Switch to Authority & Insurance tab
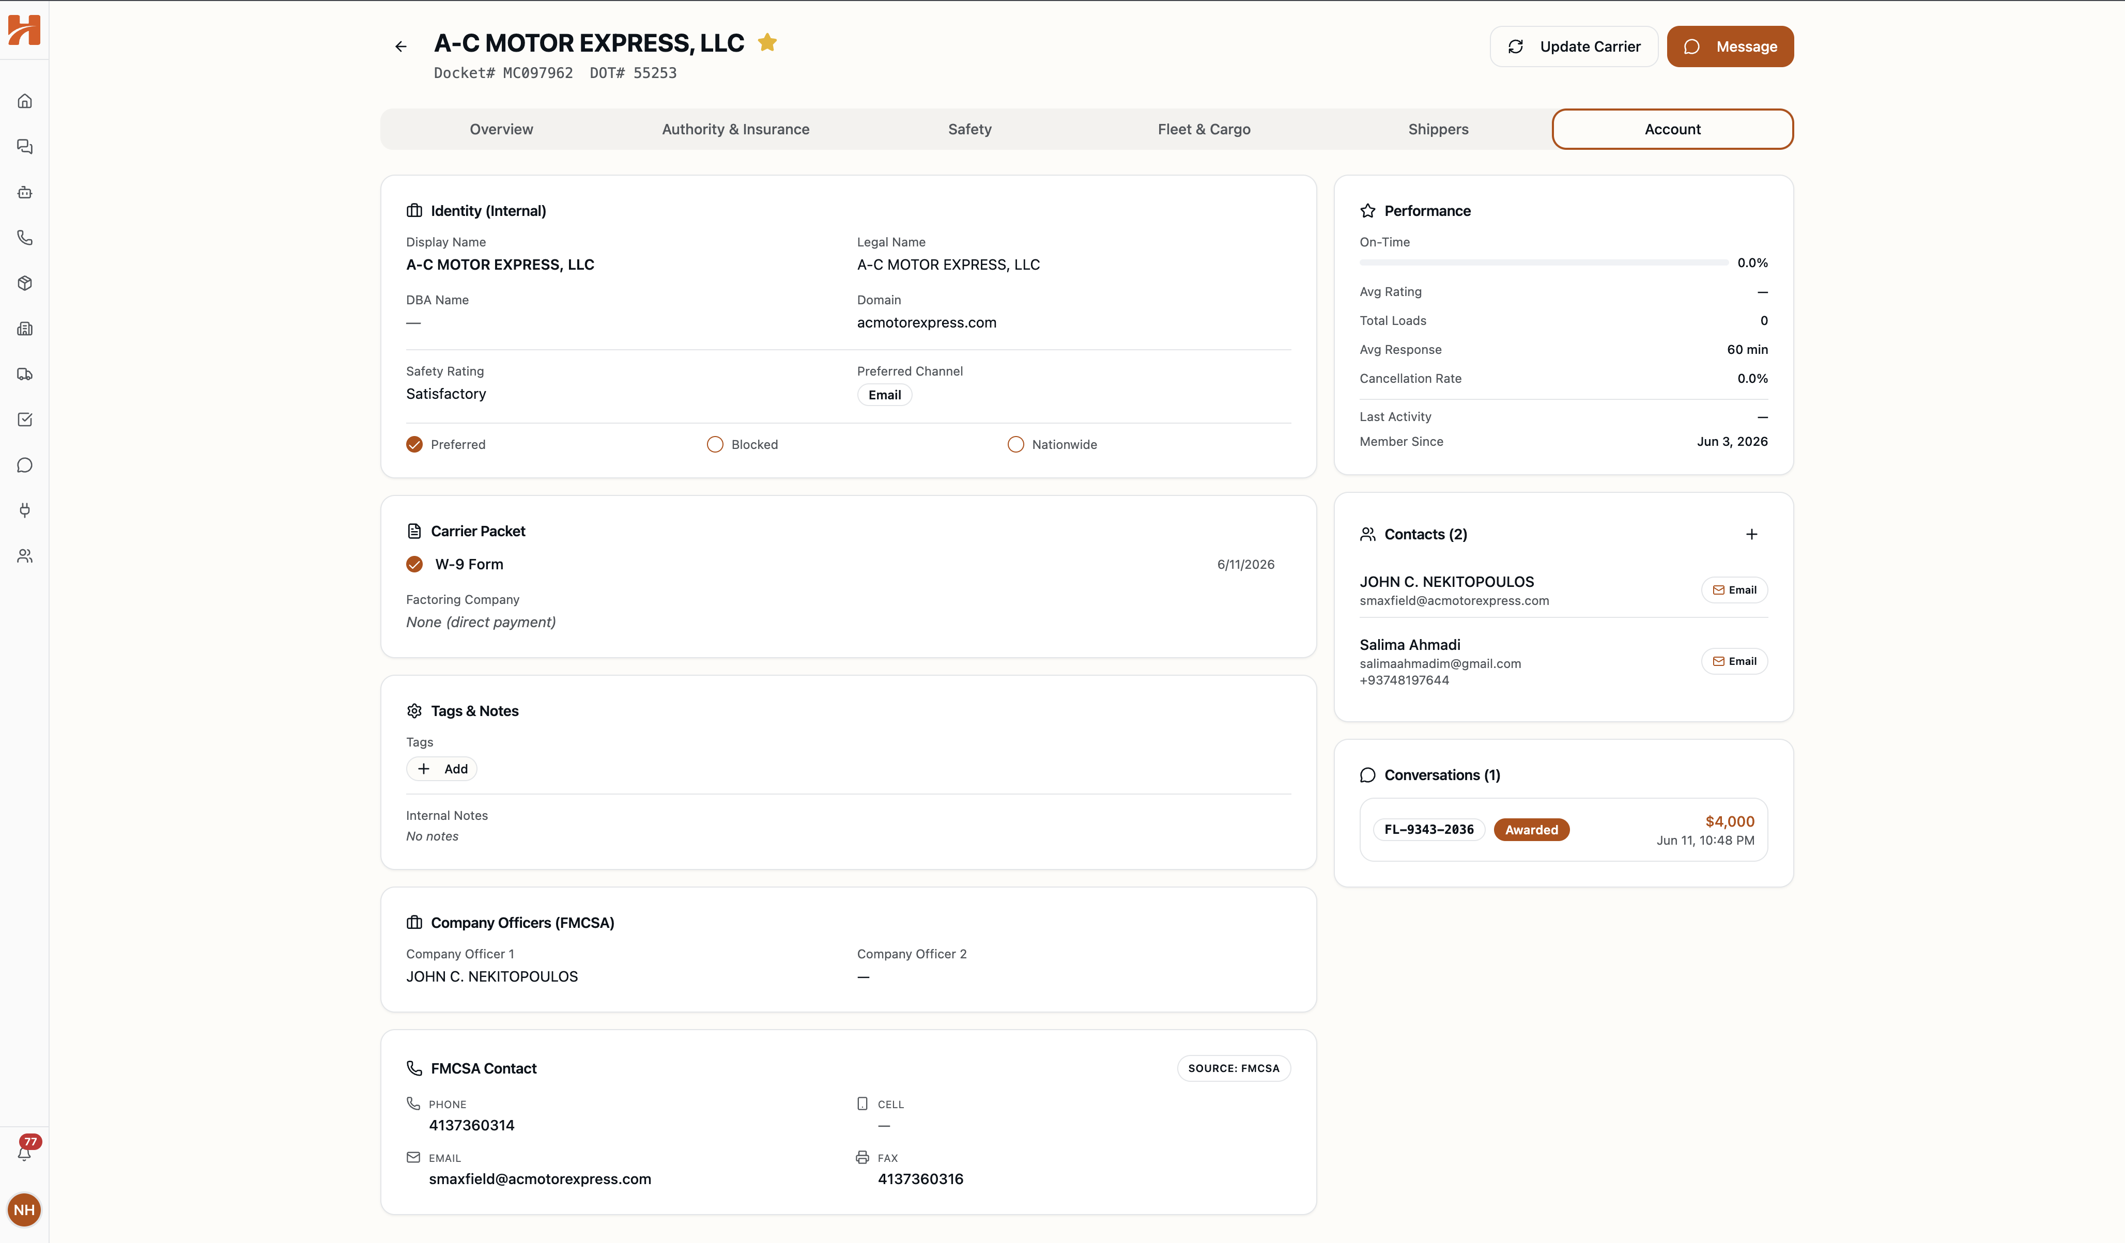The image size is (2125, 1243). click(x=735, y=129)
